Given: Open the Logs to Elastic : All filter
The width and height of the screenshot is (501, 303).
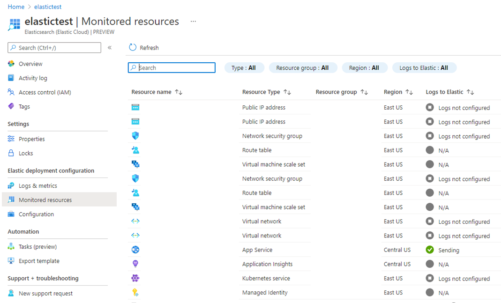Looking at the screenshot, I should click(424, 68).
